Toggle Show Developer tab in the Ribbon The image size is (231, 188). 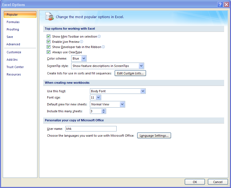tap(49, 47)
